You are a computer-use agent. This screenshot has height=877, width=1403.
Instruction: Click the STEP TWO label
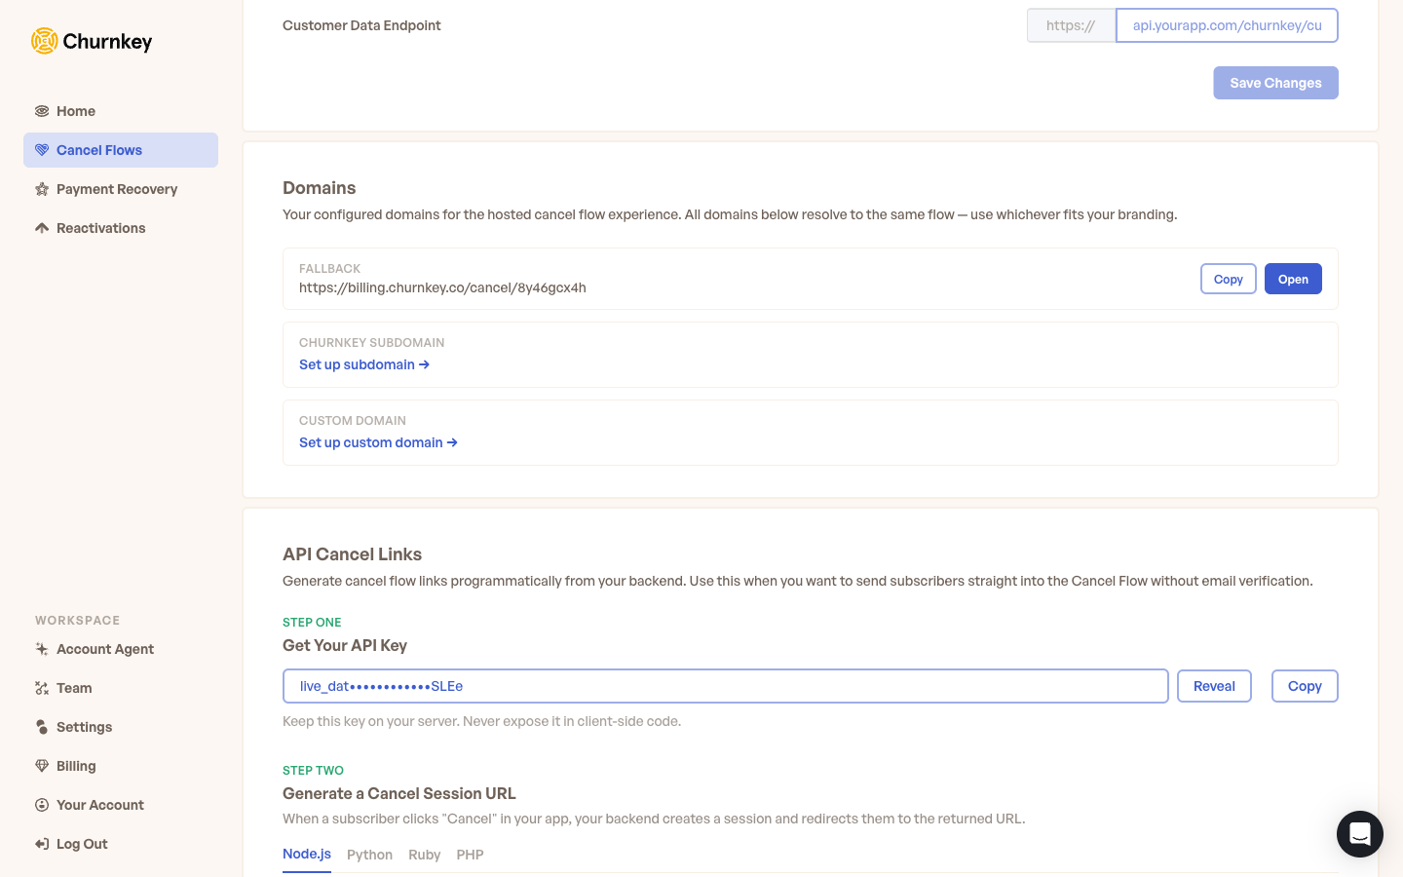coord(313,770)
